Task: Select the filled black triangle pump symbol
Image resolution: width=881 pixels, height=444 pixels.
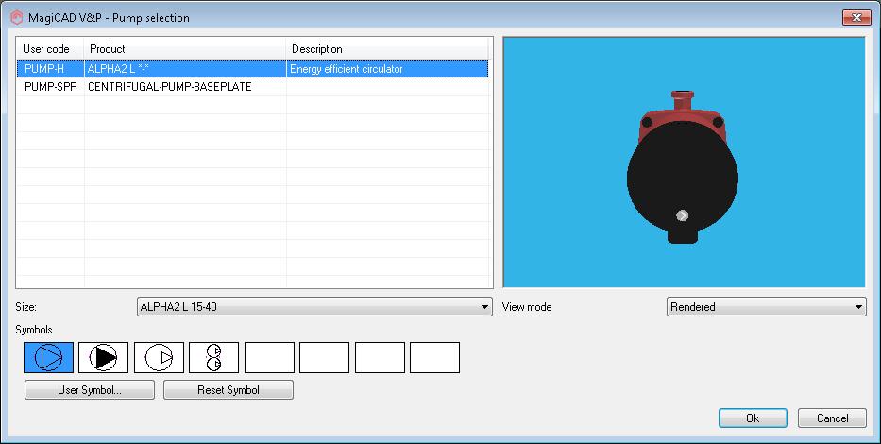Action: pyautogui.click(x=103, y=357)
